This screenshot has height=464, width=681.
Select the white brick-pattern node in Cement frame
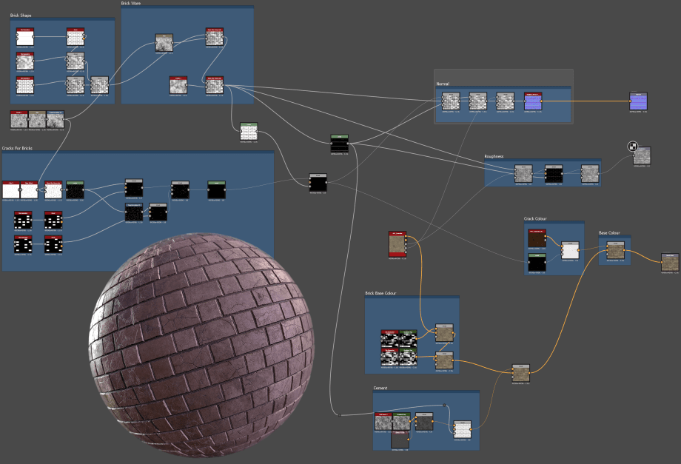point(463,430)
